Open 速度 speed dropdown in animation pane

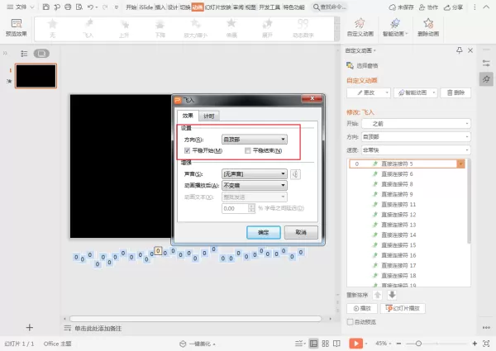click(x=416, y=150)
